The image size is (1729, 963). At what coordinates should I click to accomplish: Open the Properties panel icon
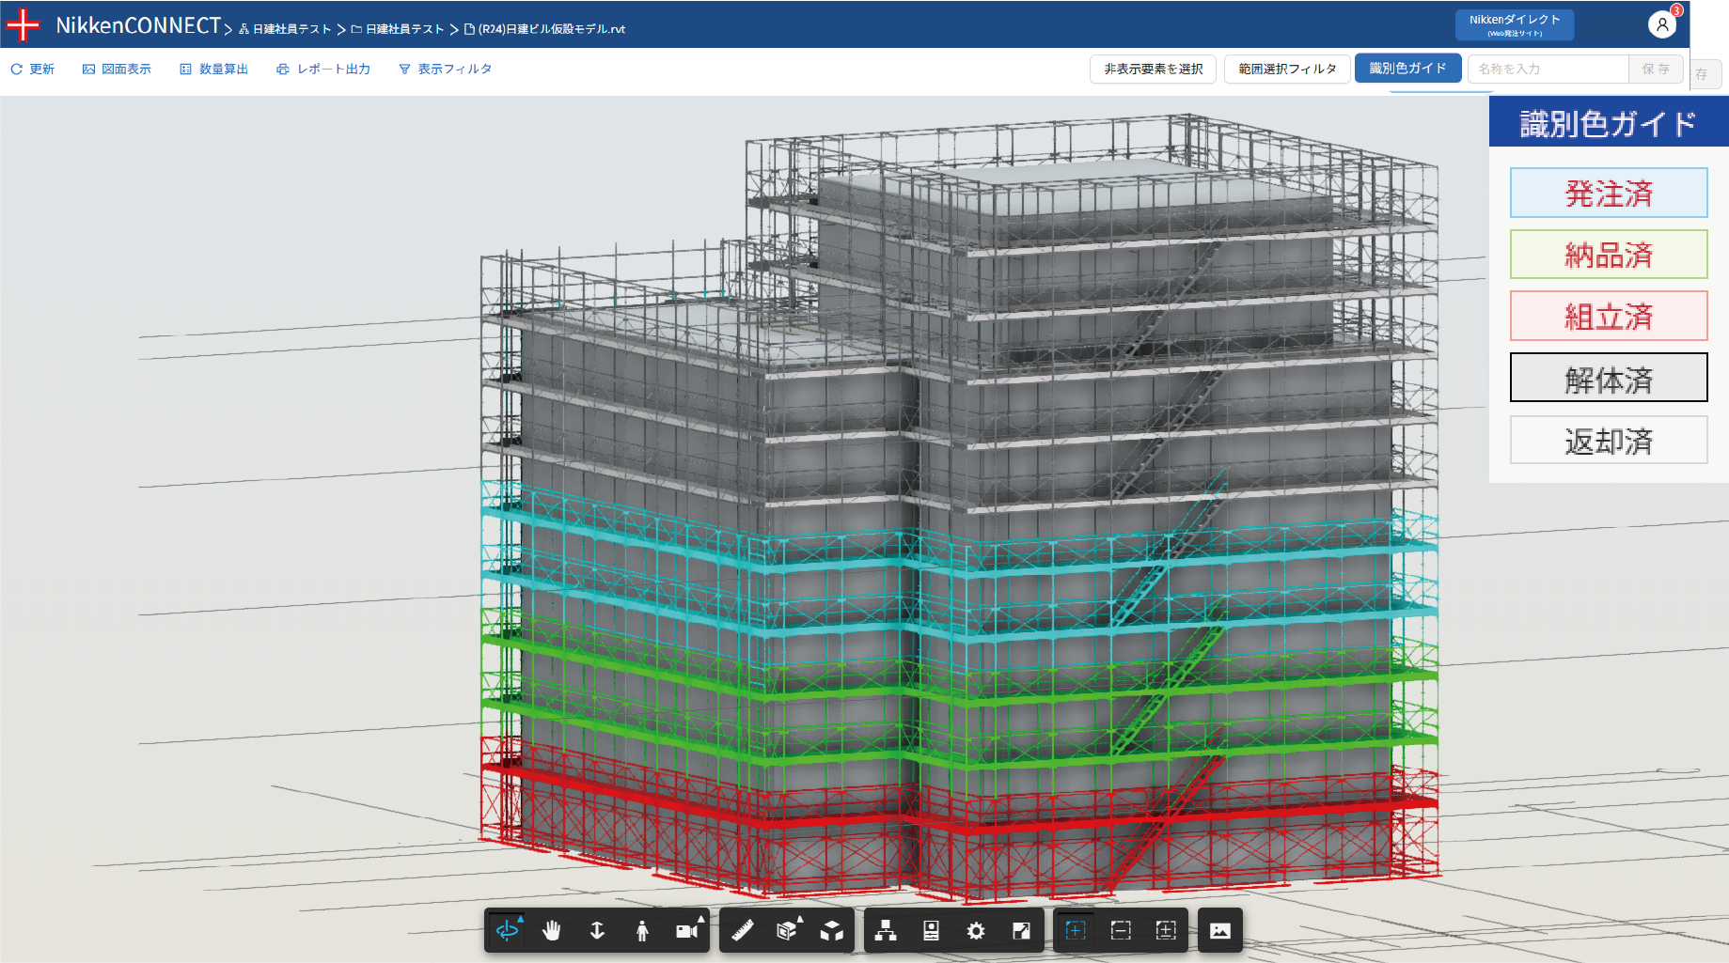click(x=931, y=930)
